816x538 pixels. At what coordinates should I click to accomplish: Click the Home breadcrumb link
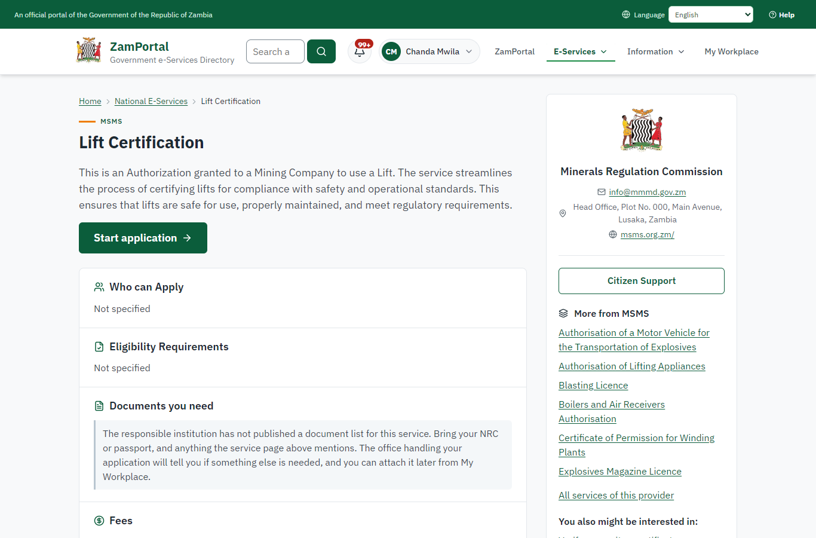90,101
